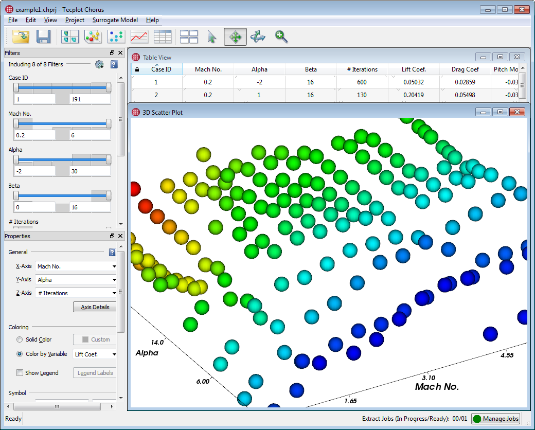Click the Save floppy disk icon
Screen dimensions: 535x430
pos(43,37)
